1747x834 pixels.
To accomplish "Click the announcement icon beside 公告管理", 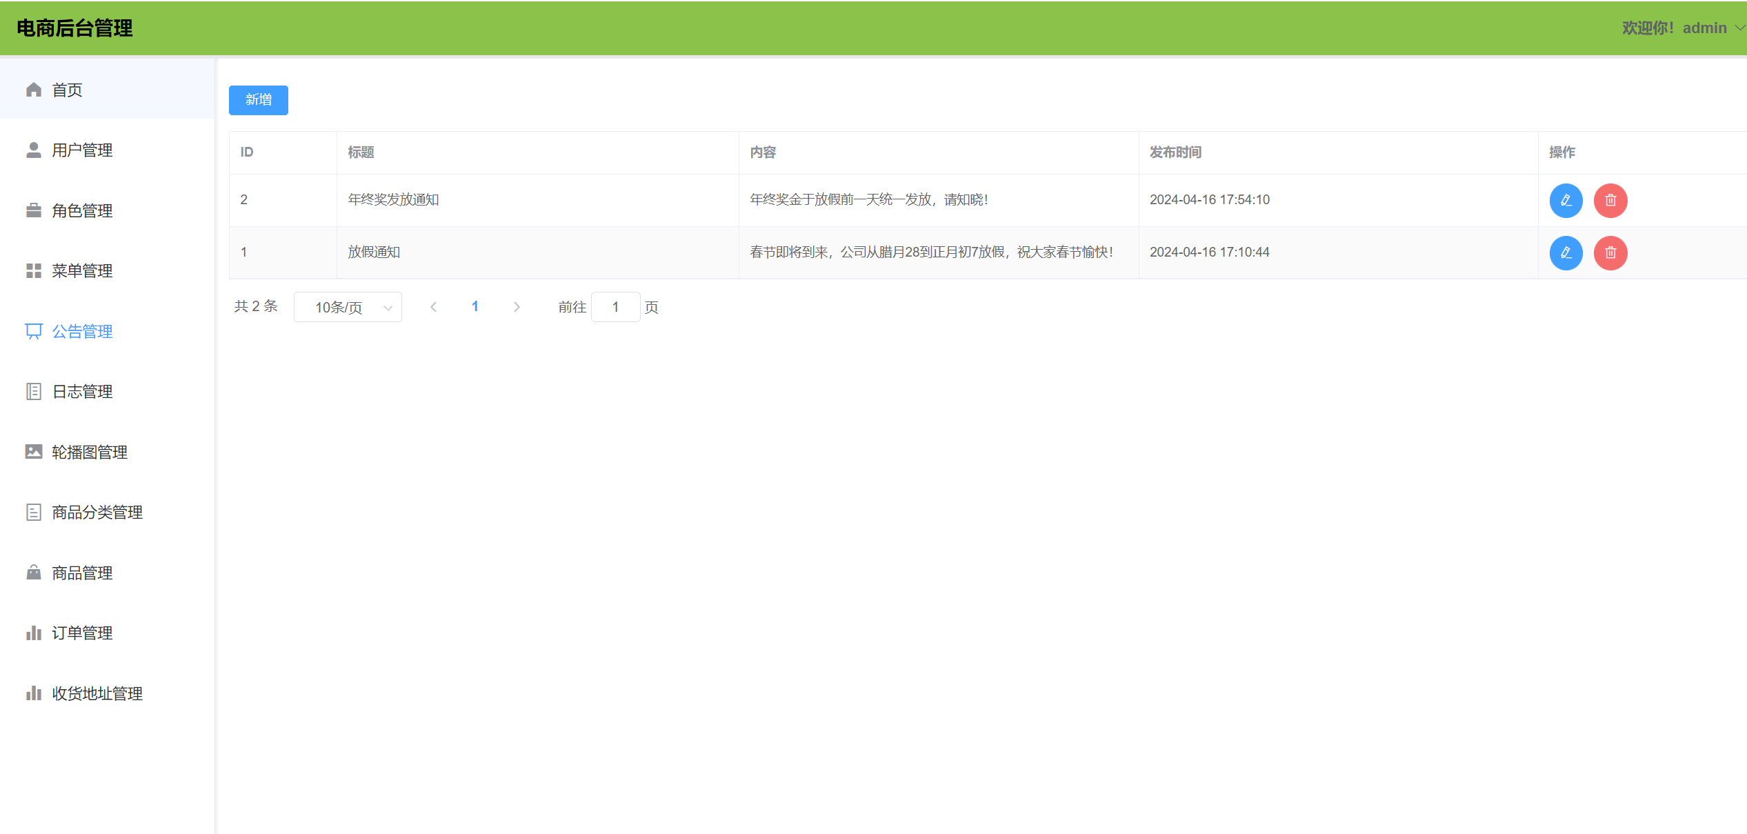I will 33,331.
